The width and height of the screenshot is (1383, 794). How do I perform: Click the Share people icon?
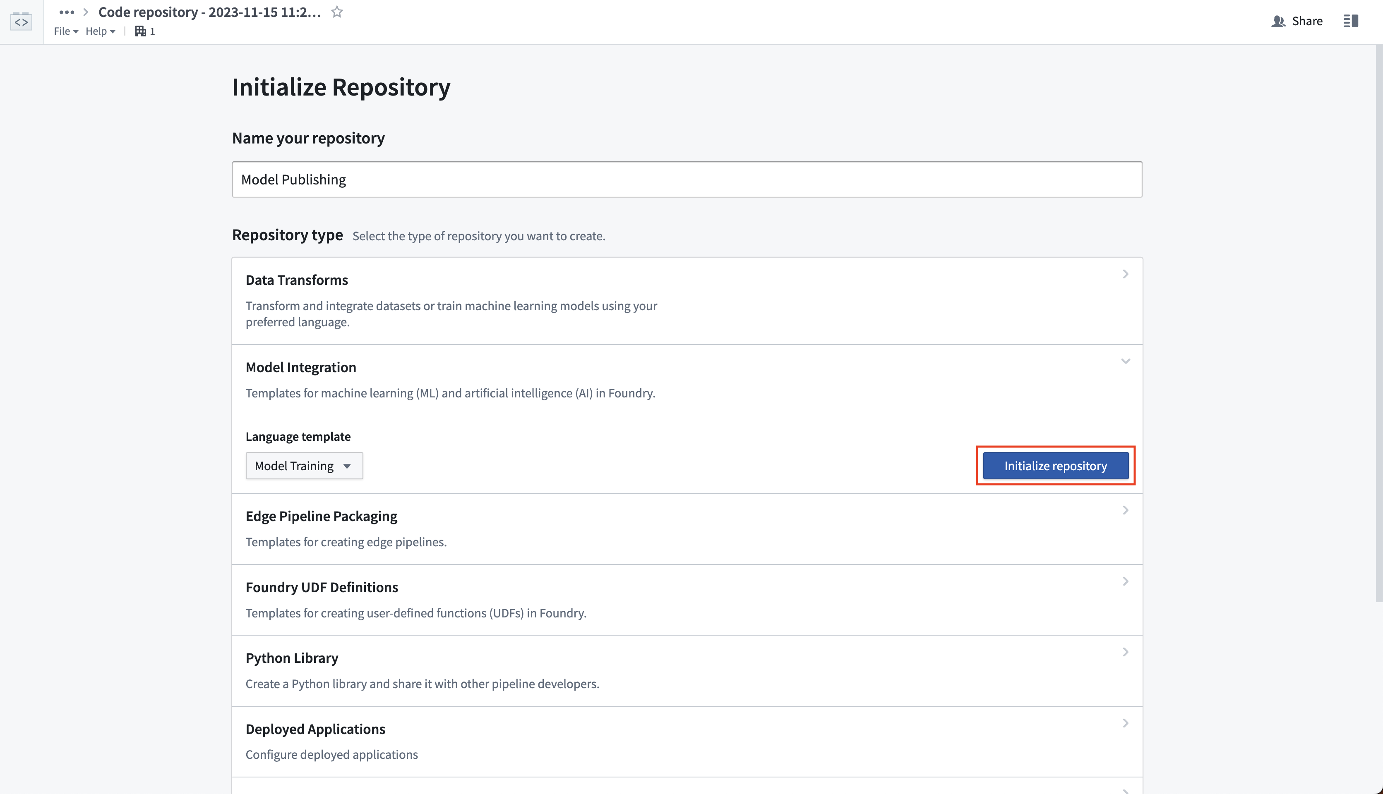click(x=1278, y=21)
